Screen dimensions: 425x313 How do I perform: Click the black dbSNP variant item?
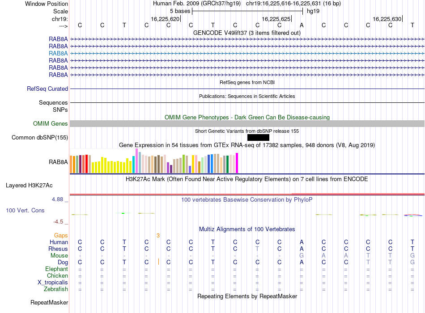pyautogui.click(x=258, y=137)
